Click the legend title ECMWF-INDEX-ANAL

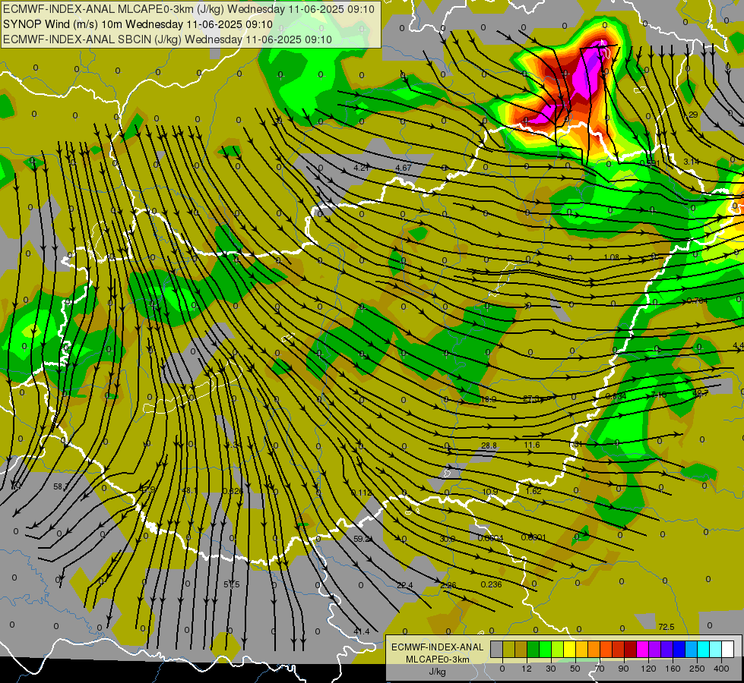(x=438, y=647)
